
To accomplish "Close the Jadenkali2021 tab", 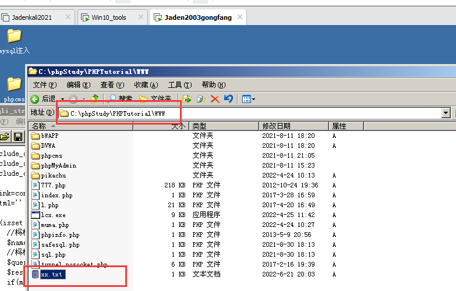I will pyautogui.click(x=68, y=17).
